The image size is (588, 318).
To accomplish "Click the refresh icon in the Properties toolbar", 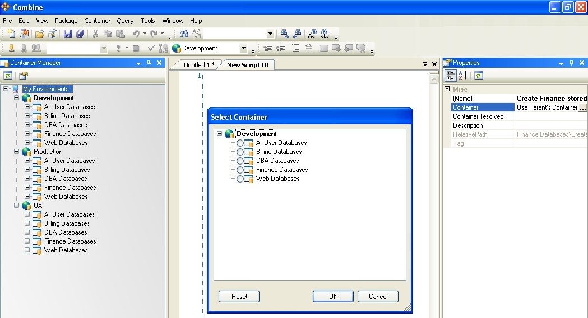I will pos(479,76).
